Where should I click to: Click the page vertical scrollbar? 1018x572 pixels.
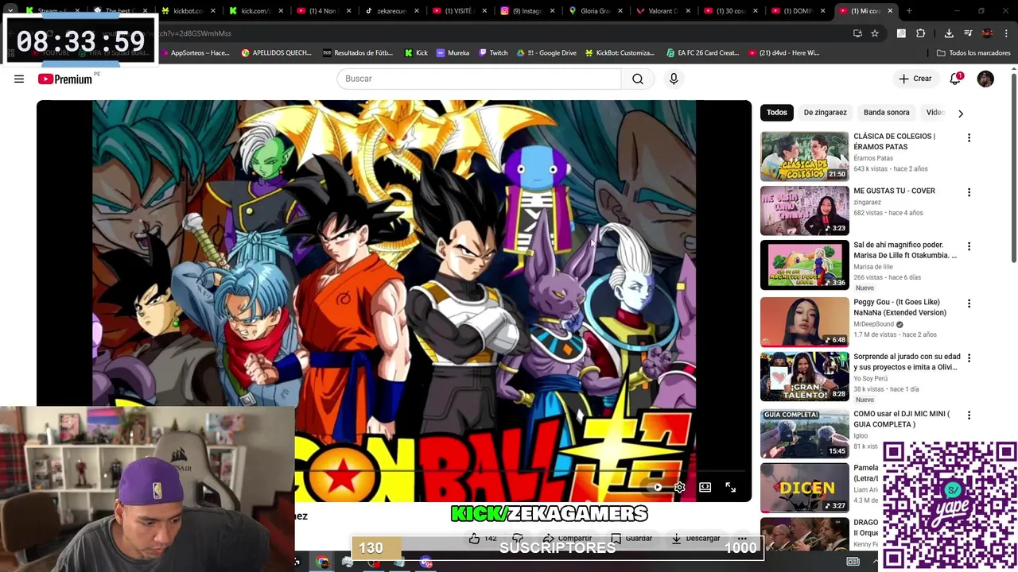(1013, 167)
